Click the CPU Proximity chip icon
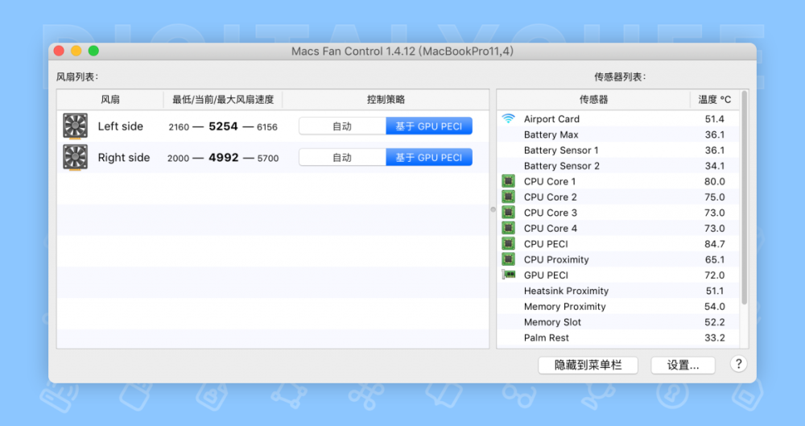805x426 pixels. tap(508, 259)
